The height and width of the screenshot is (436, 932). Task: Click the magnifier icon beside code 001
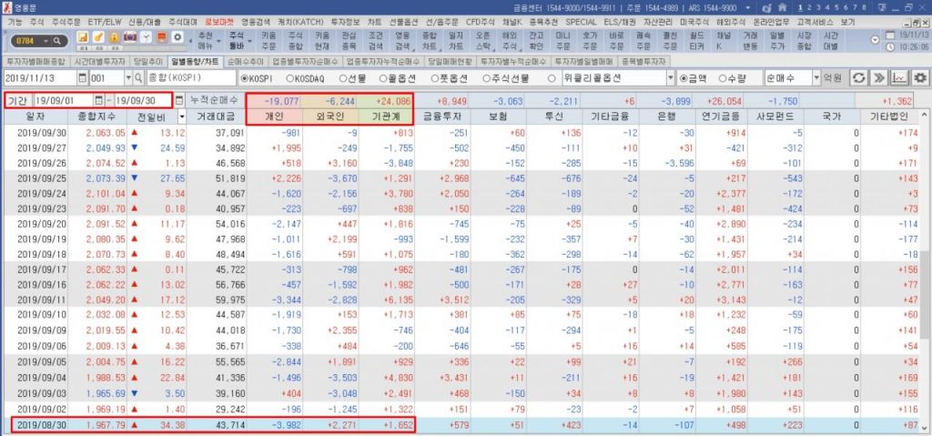tap(137, 79)
